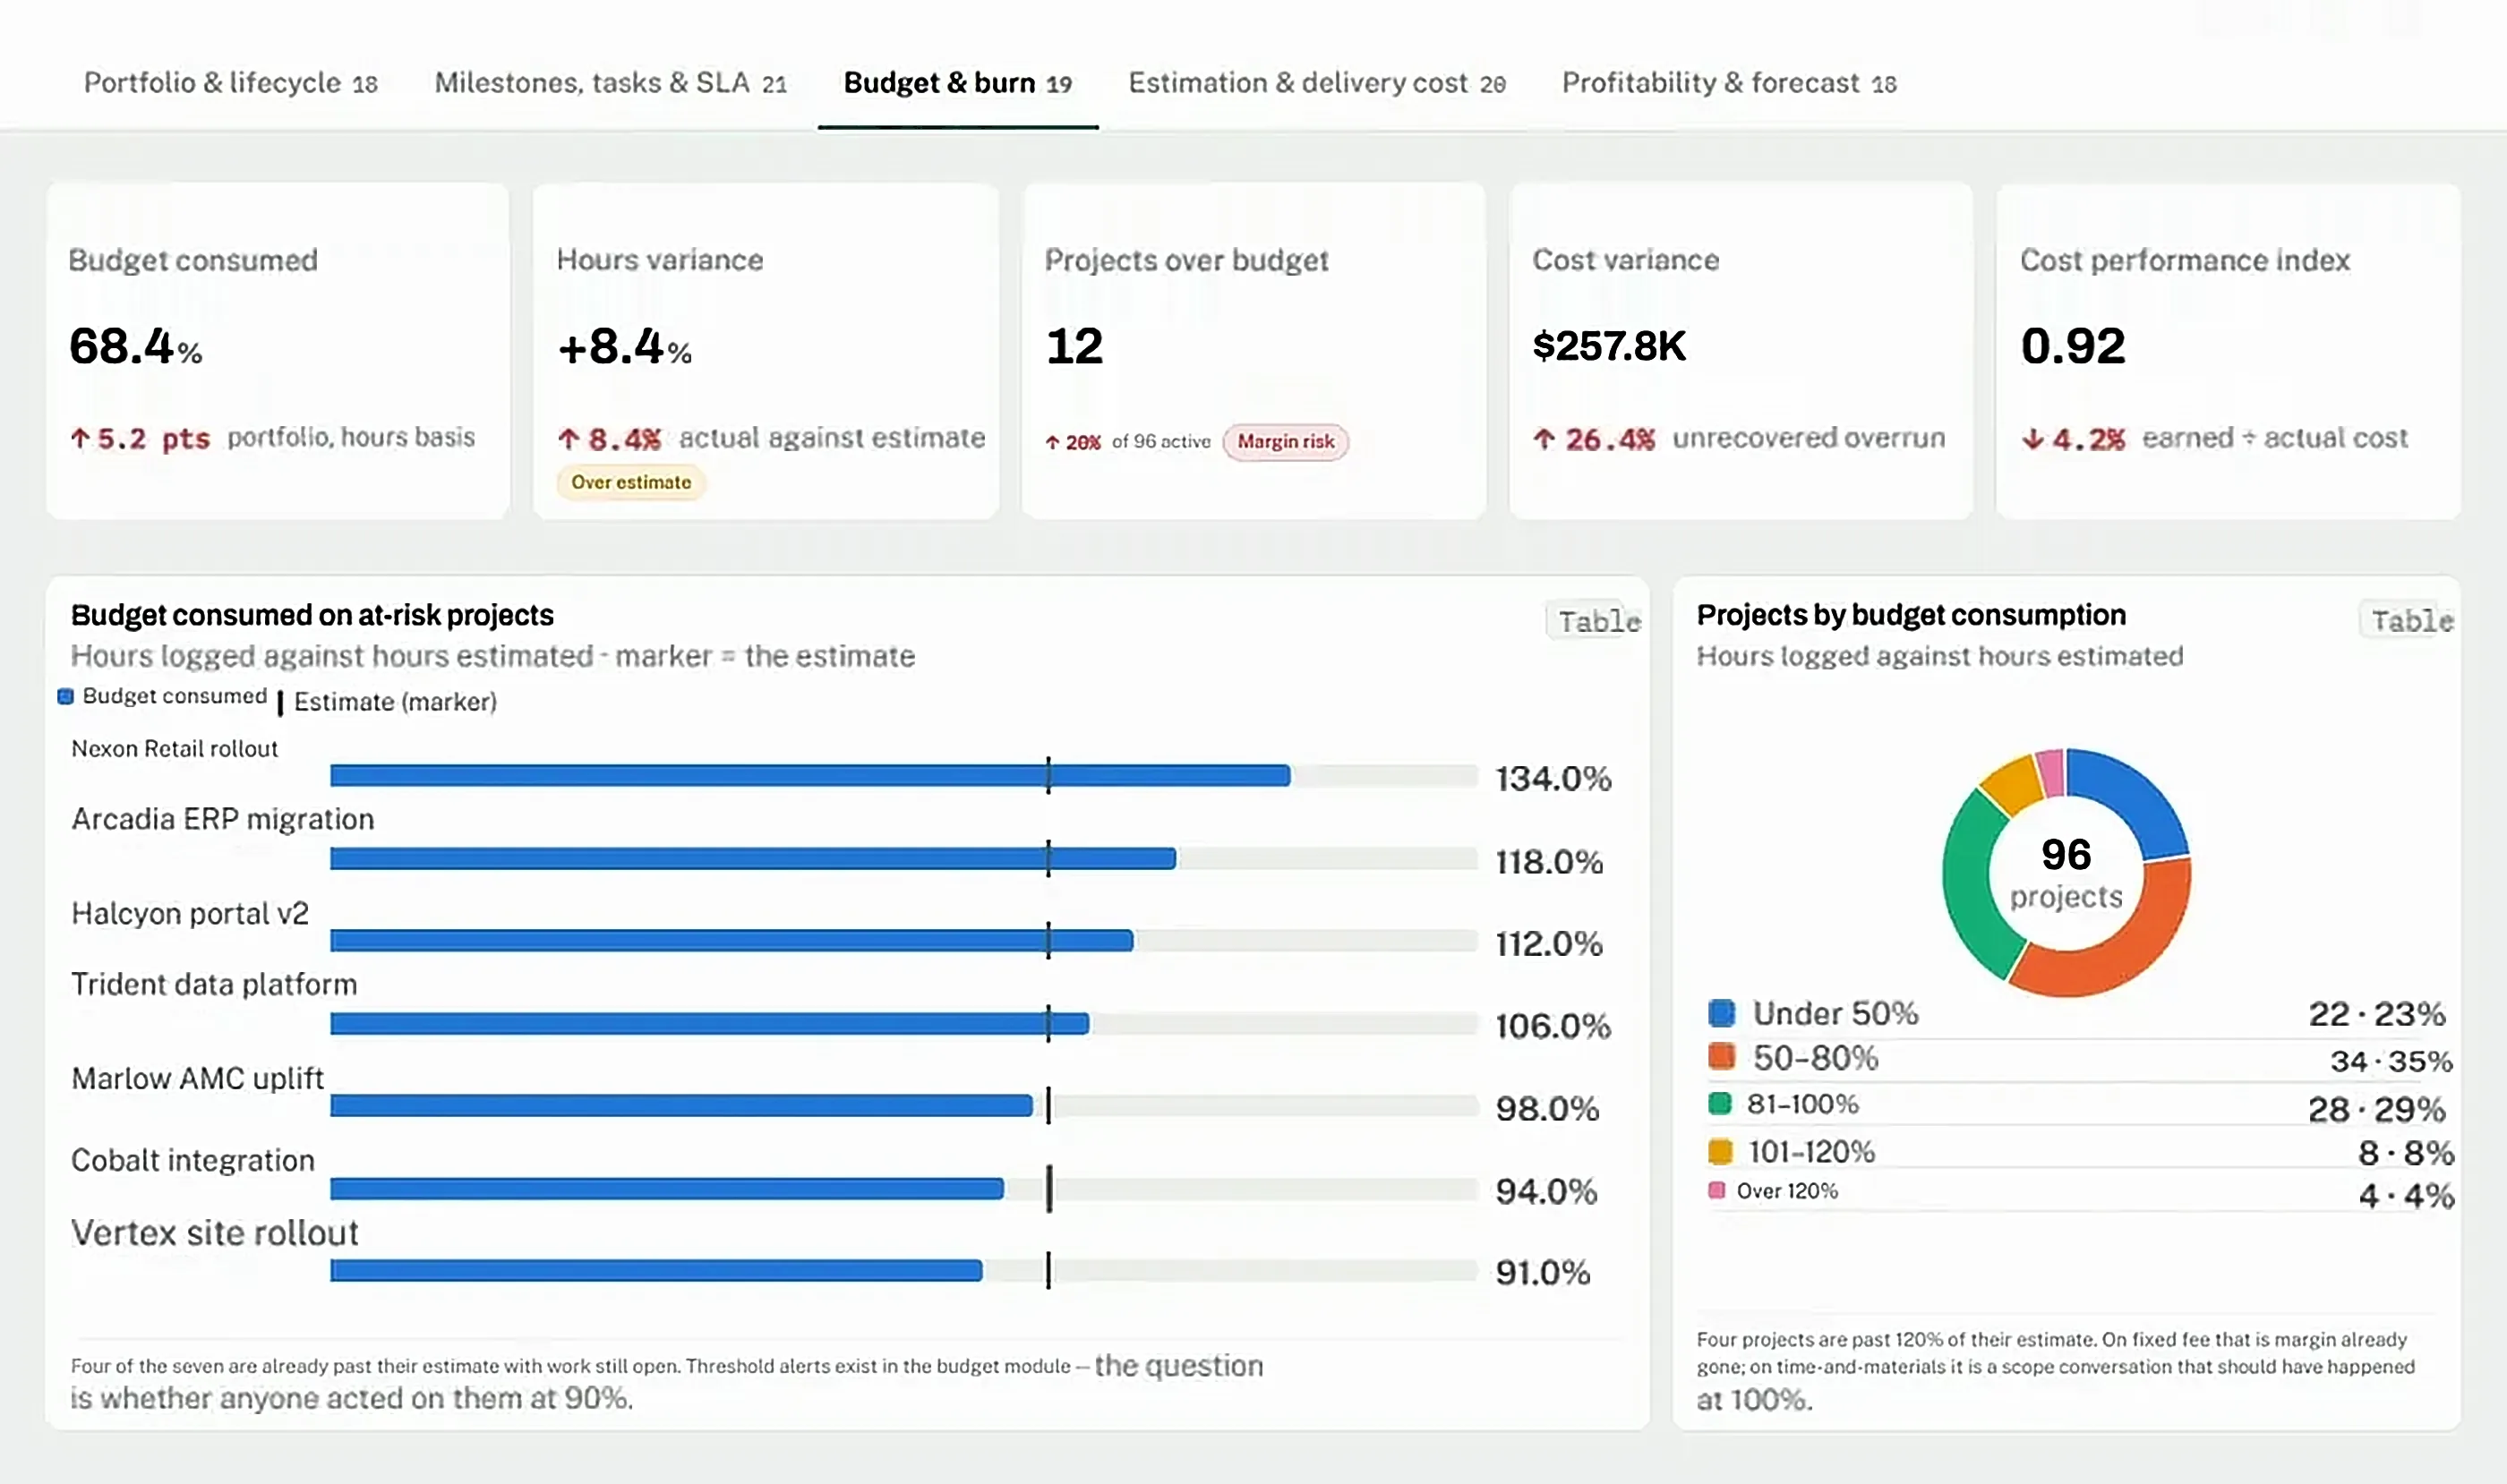Click the Projects over budget value 12
Viewport: 2507px width, 1484px height.
point(1074,347)
